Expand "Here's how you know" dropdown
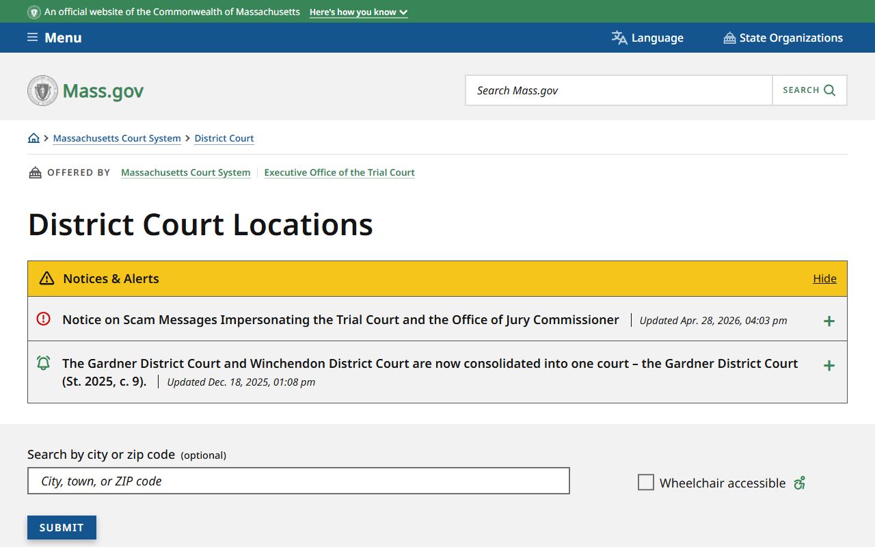The image size is (875, 547). (x=358, y=12)
